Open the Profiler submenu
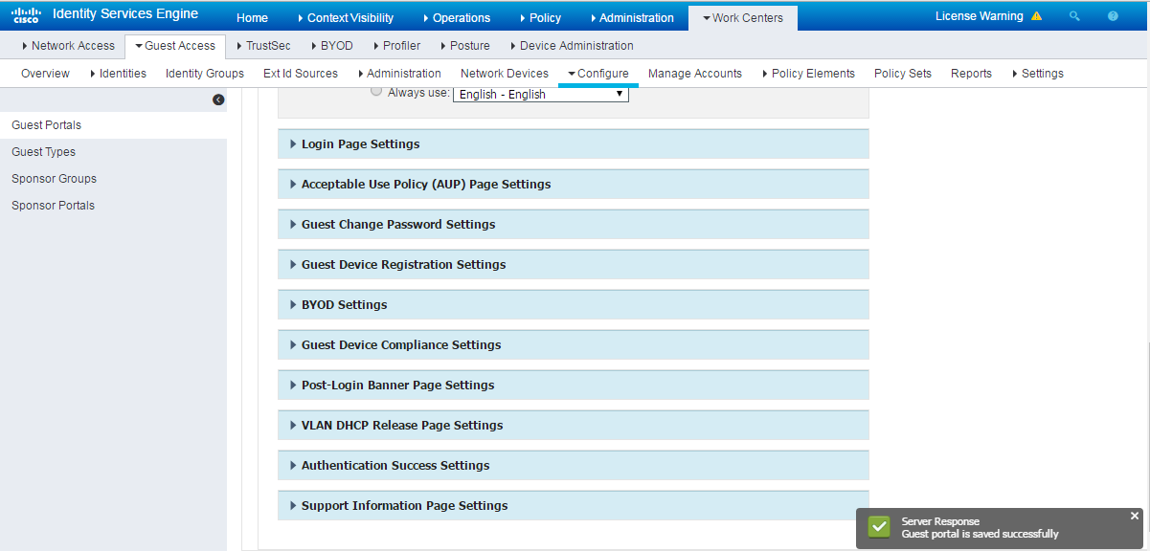This screenshot has width=1150, height=551. coord(395,46)
